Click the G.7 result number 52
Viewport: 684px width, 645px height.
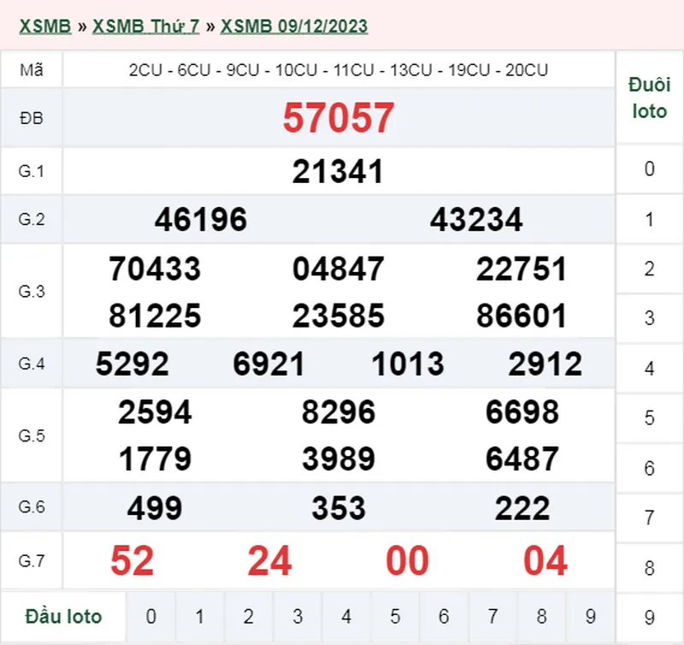click(133, 561)
